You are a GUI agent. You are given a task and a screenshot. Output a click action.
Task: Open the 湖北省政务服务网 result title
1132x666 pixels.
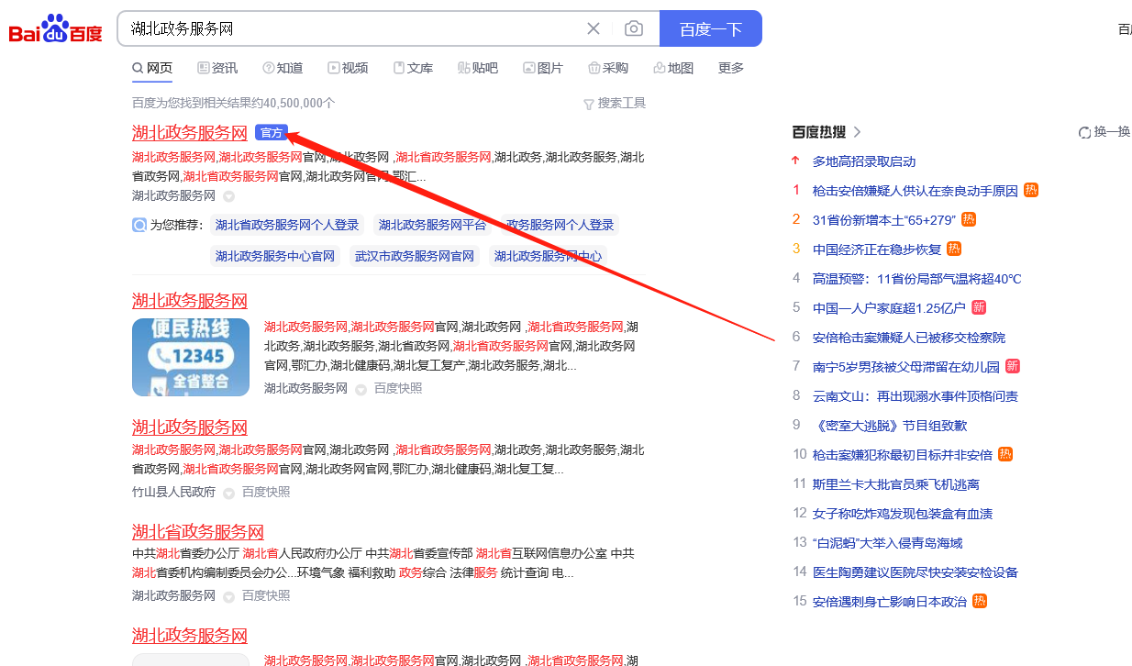(x=198, y=532)
